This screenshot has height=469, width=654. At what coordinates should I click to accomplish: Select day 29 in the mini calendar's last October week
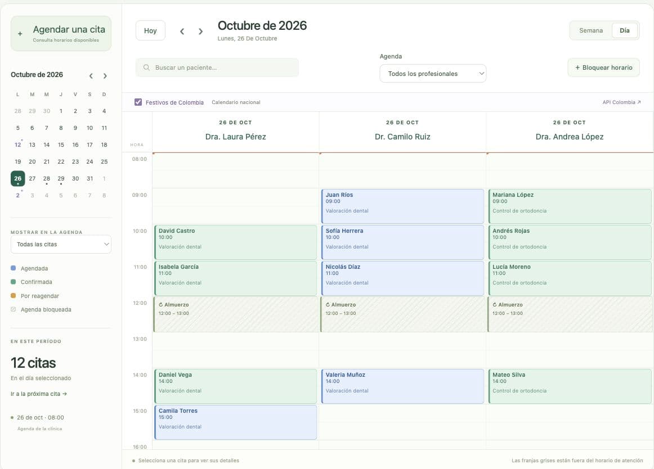pos(61,178)
